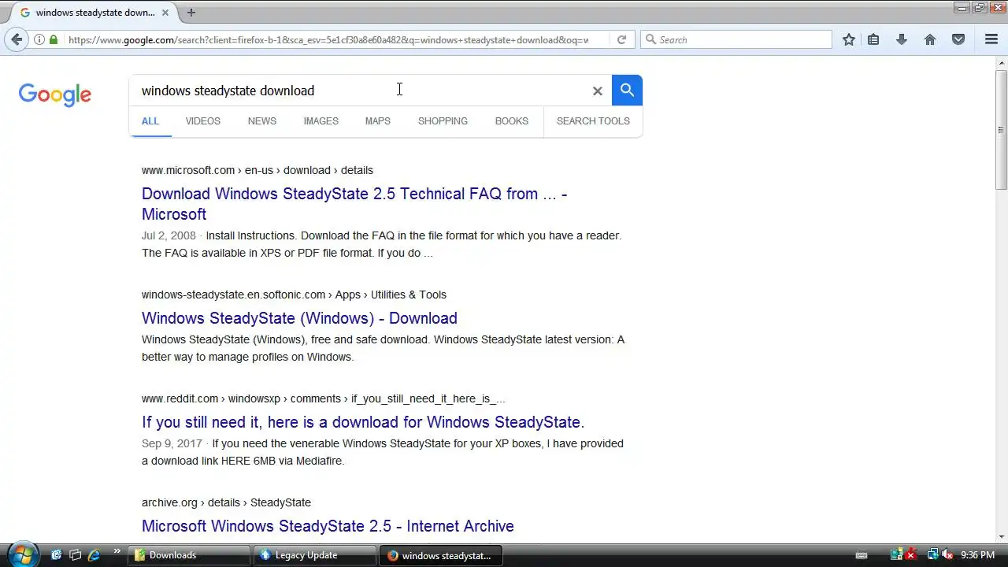This screenshot has height=567, width=1008.
Task: Click the tray icon with red X
Action: pos(911,555)
